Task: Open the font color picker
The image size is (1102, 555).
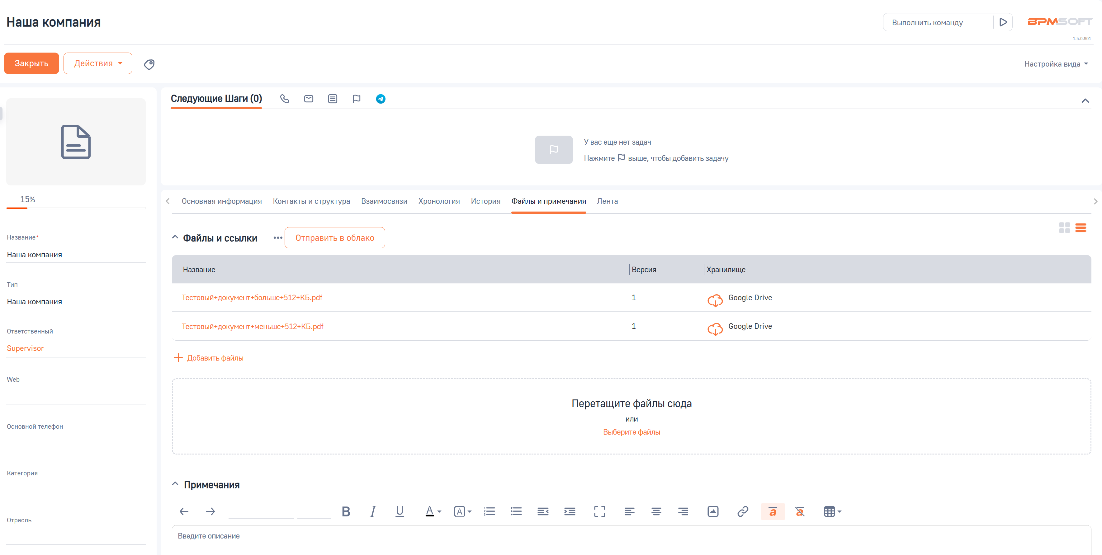Action: [x=433, y=511]
